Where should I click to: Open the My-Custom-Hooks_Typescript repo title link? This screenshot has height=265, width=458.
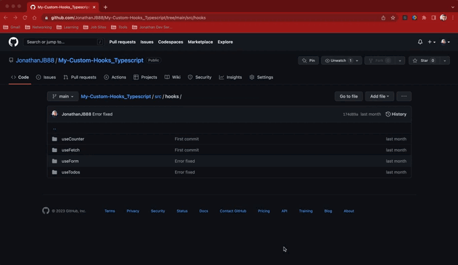coord(101,61)
